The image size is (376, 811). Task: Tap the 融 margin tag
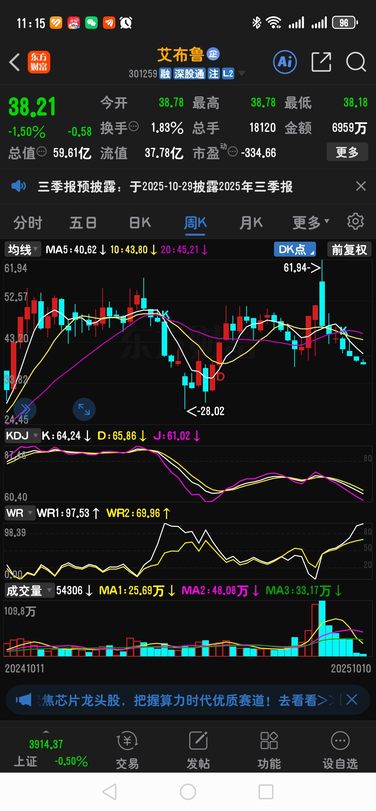click(165, 74)
